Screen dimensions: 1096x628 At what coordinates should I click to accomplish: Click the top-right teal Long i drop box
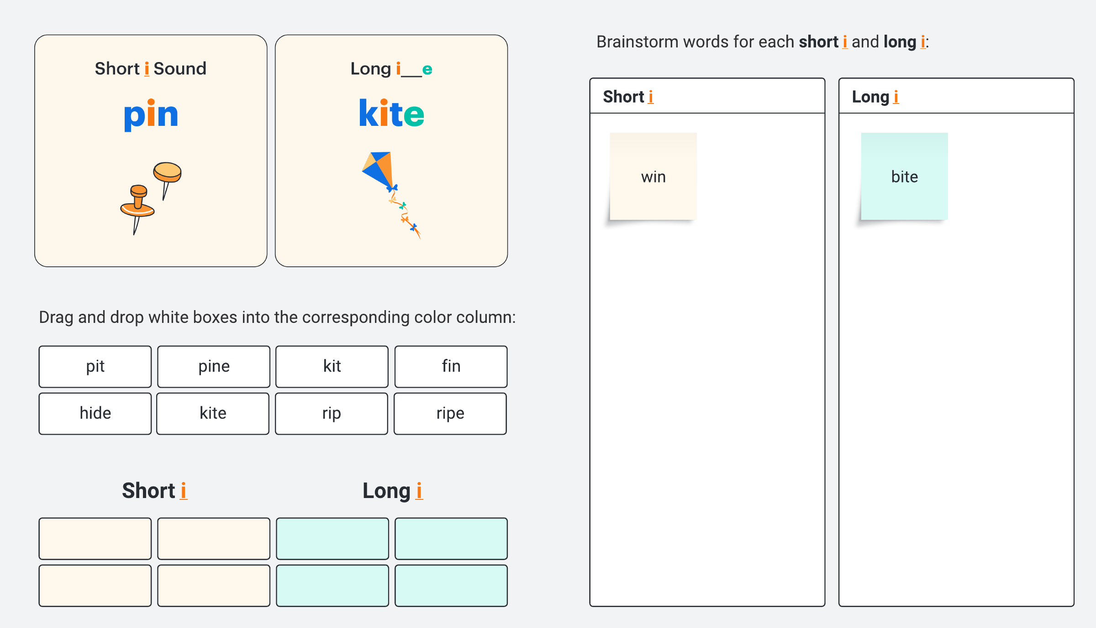pos(451,539)
